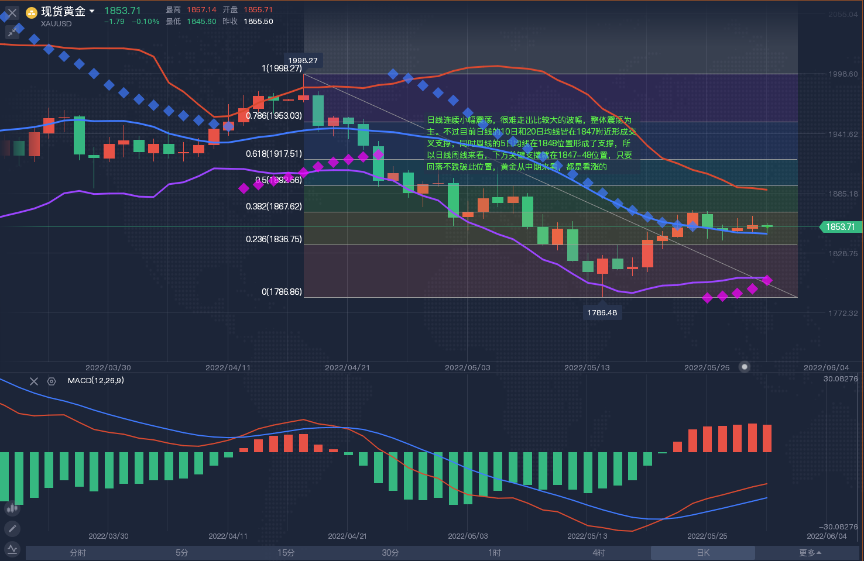The width and height of the screenshot is (864, 561).
Task: Open the indicators line-chart icon
Action: point(12,549)
